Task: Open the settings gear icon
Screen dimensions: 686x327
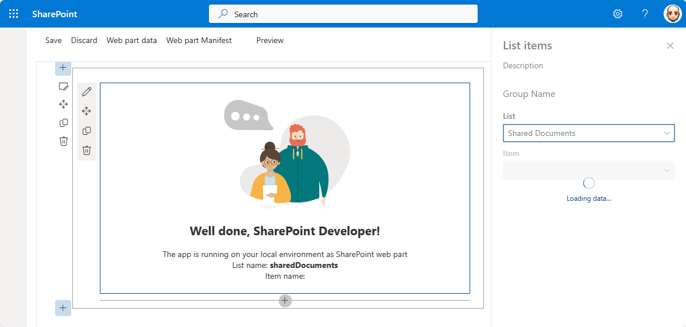Action: 618,14
